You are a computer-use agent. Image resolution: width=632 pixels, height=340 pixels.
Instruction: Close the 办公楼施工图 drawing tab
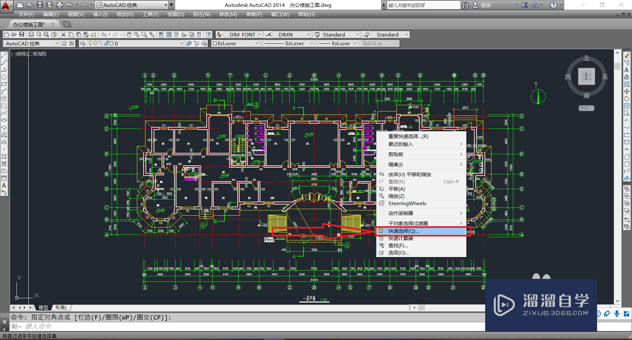53,24
